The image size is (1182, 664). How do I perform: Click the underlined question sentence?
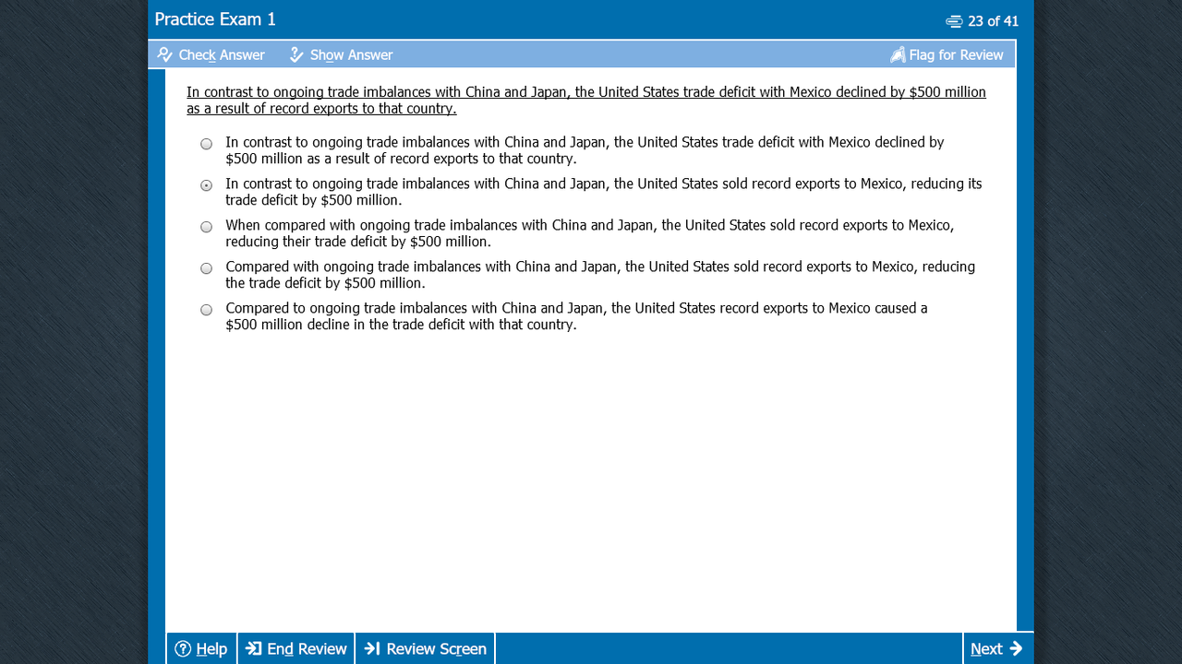click(586, 101)
